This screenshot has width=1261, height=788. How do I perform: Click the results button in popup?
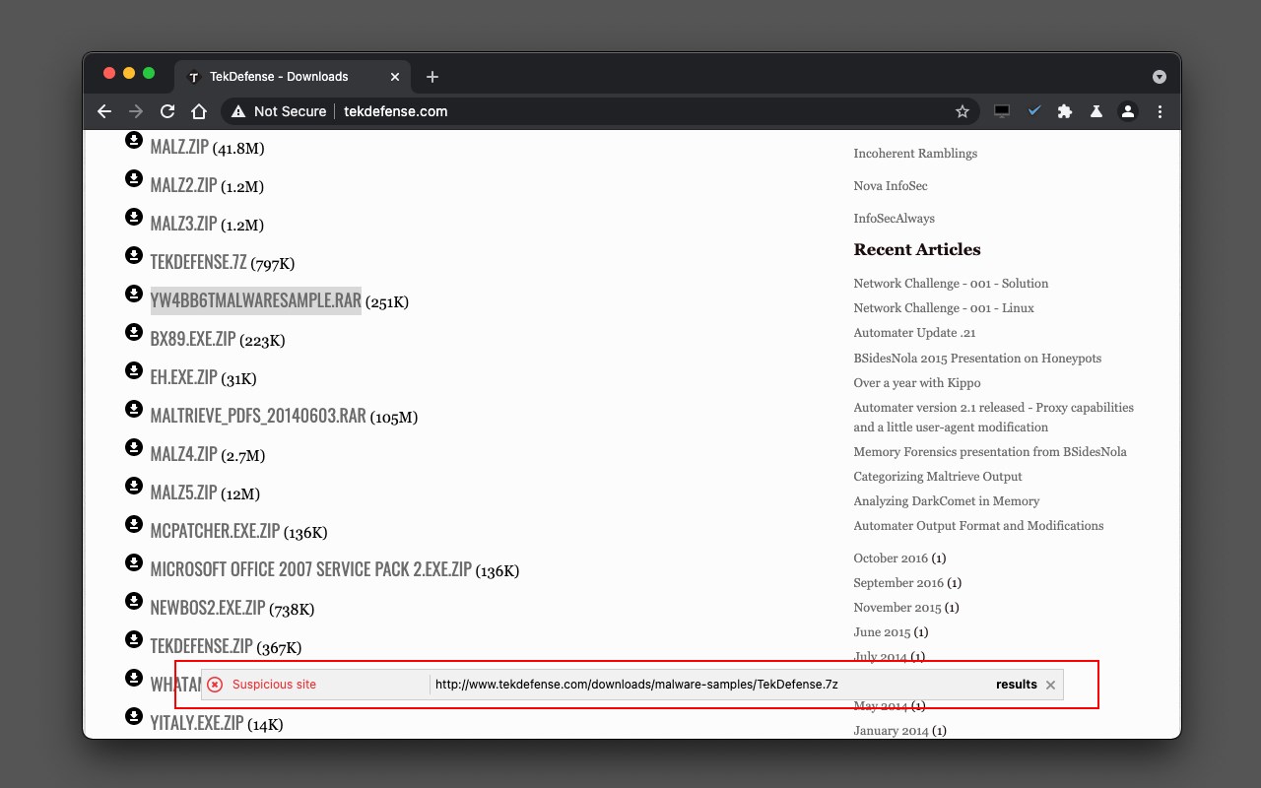(1016, 685)
